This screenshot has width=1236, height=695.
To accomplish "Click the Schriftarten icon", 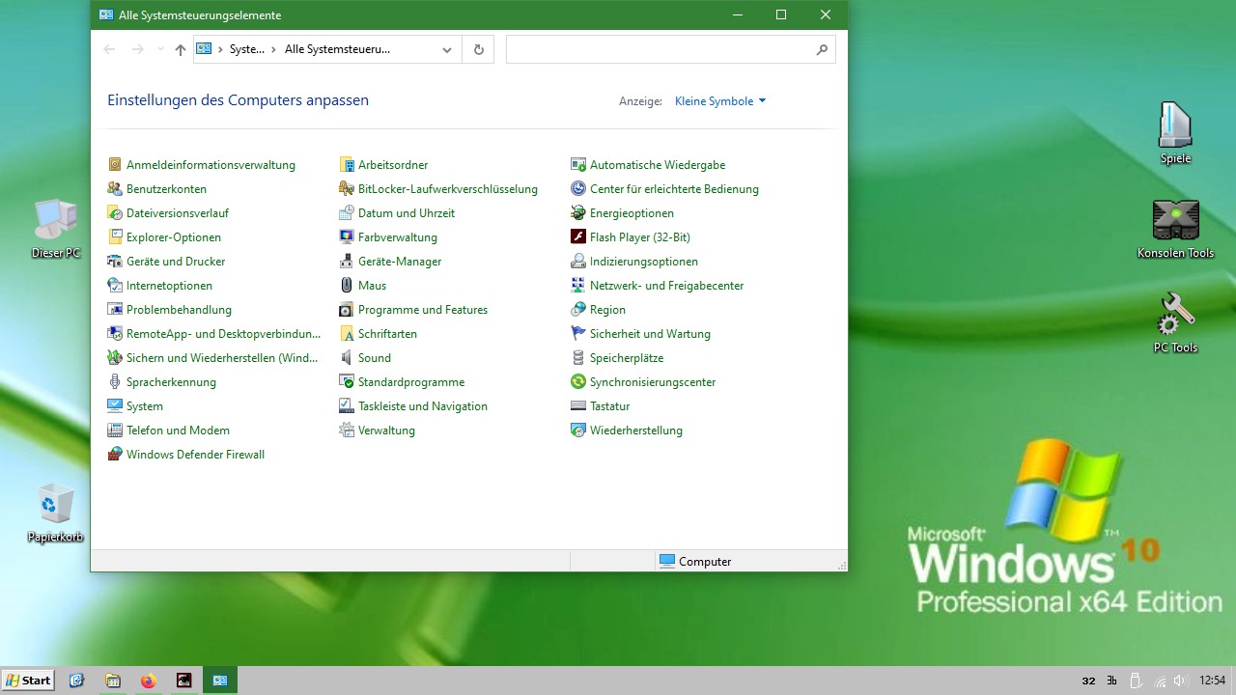I will coord(347,334).
